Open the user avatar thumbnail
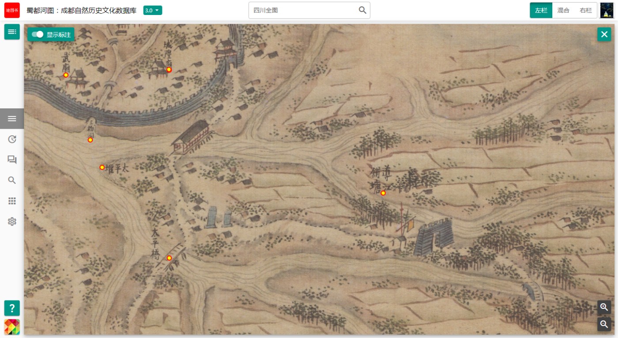Screen dimensions: 618x338 coord(607,10)
